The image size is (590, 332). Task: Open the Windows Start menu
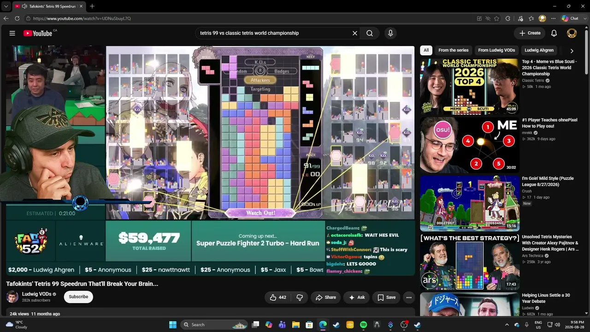pos(173,325)
